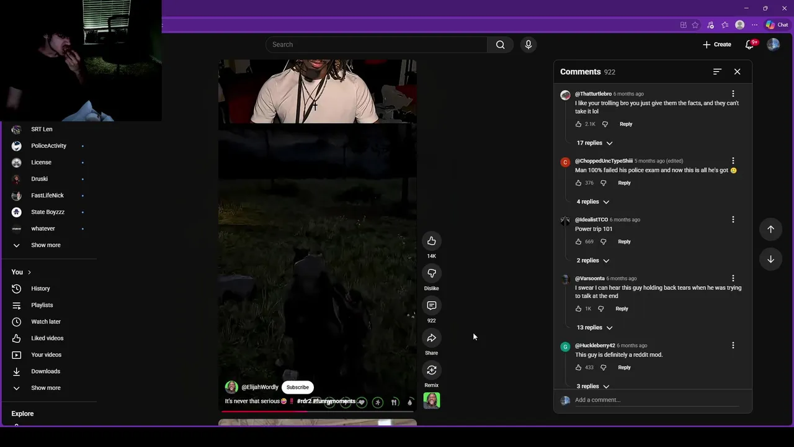Go to next Short with down arrow
The width and height of the screenshot is (794, 447).
click(770, 259)
